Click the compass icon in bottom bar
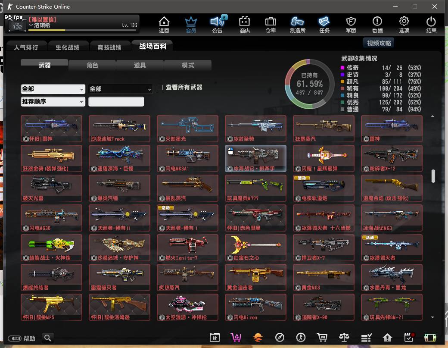The height and width of the screenshot is (348, 448). [280, 338]
